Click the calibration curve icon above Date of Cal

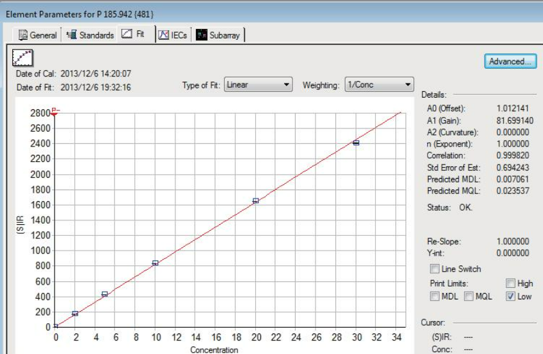(24, 58)
